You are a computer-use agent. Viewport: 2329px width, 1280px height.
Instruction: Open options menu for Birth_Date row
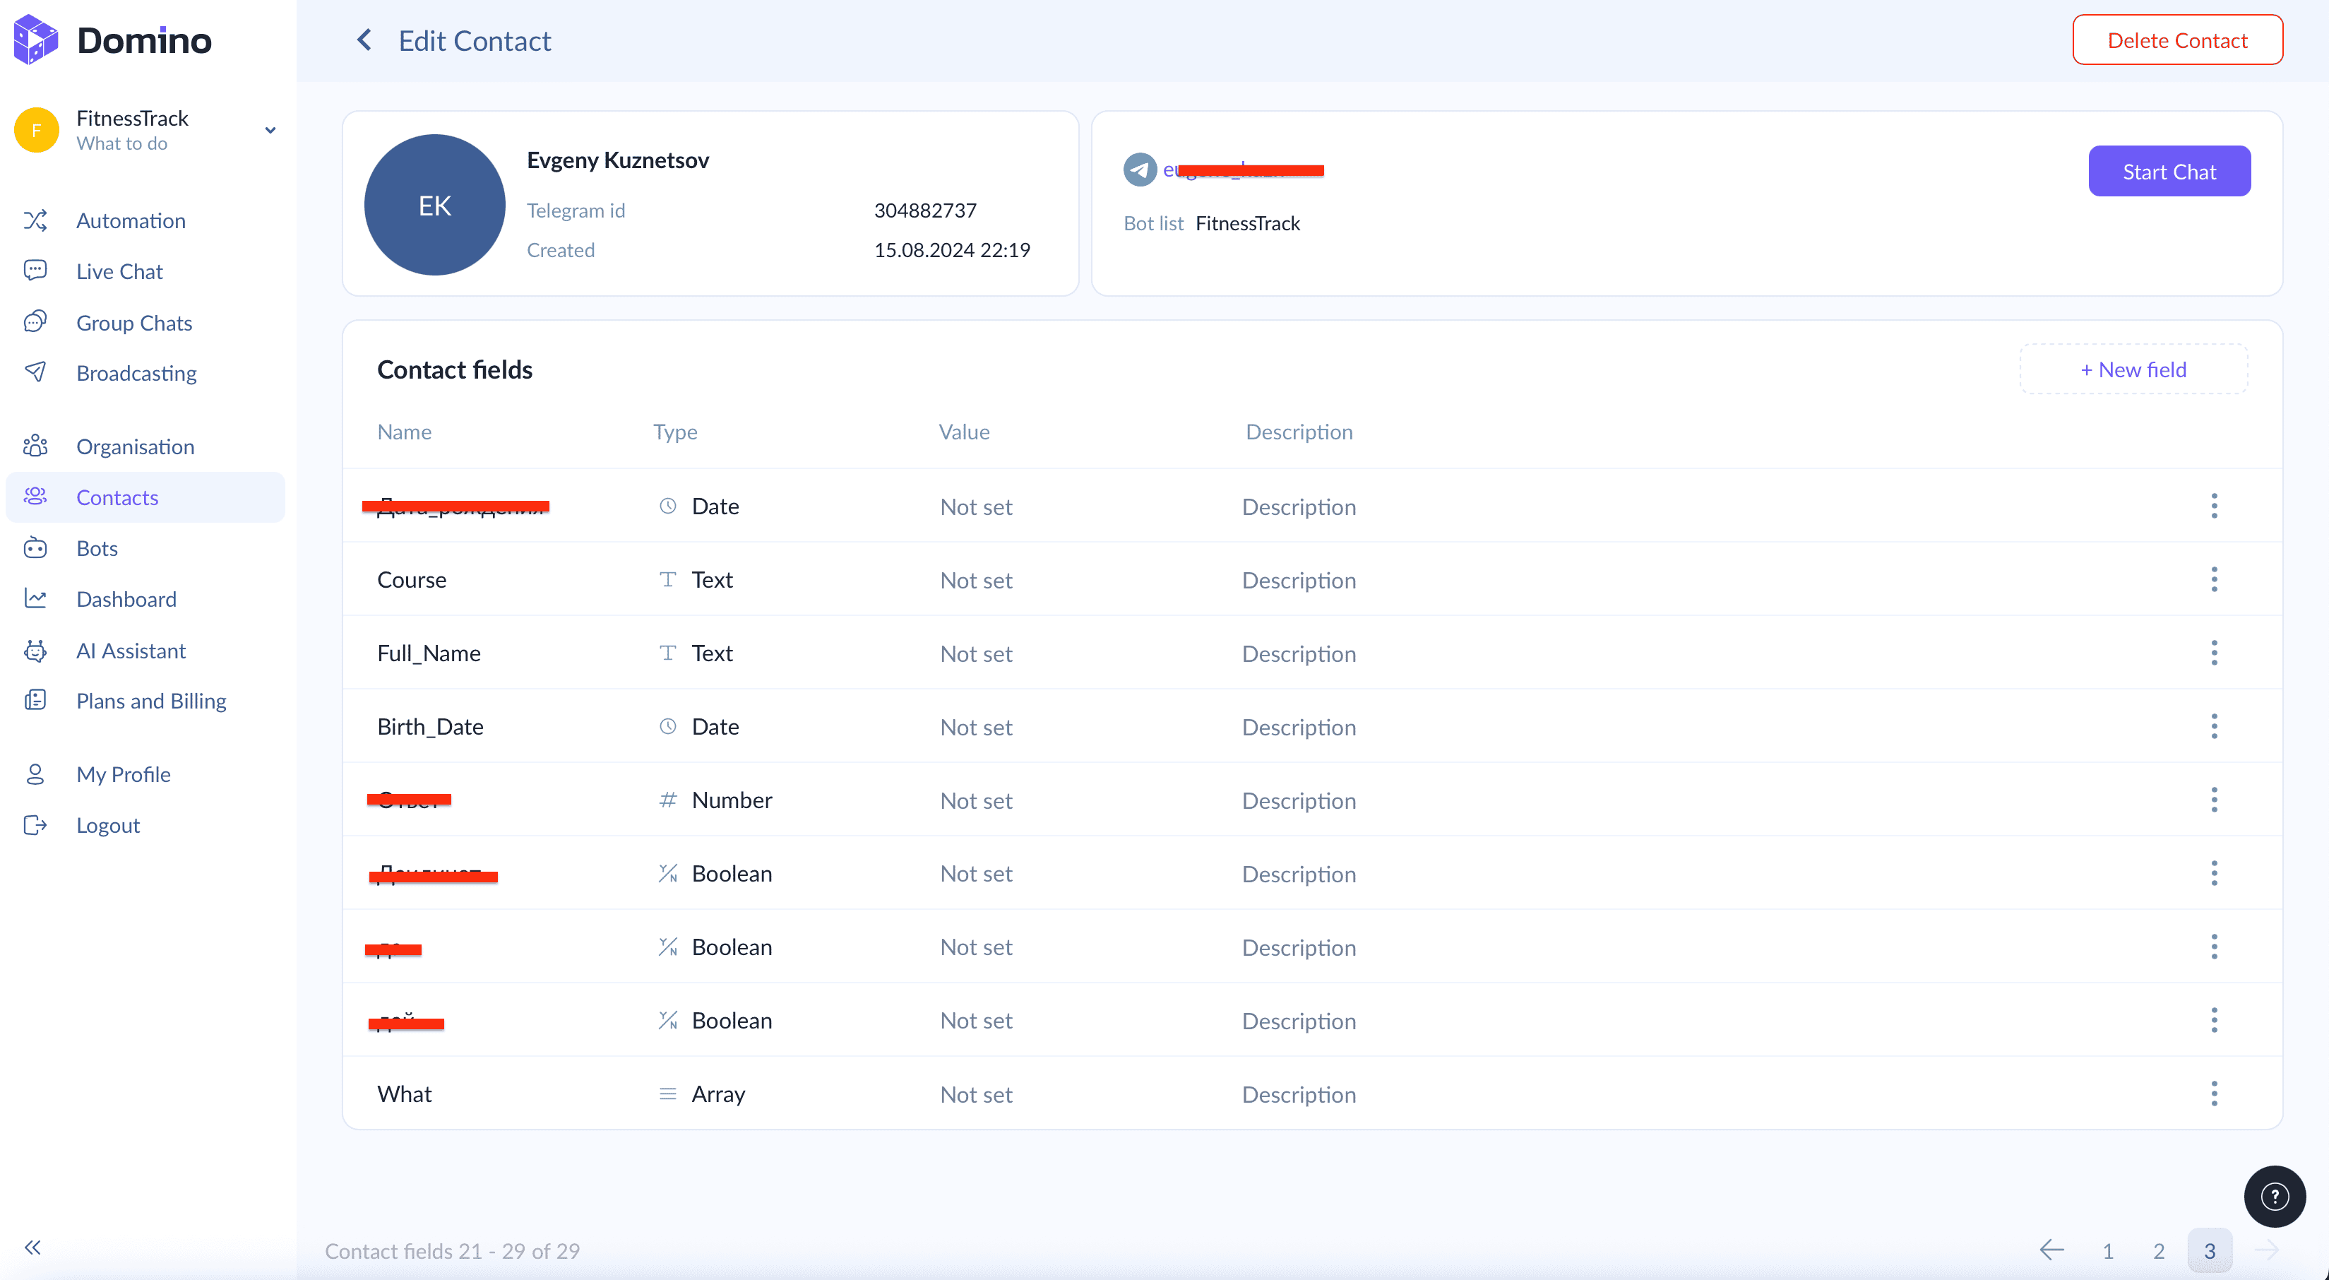[x=2213, y=725]
